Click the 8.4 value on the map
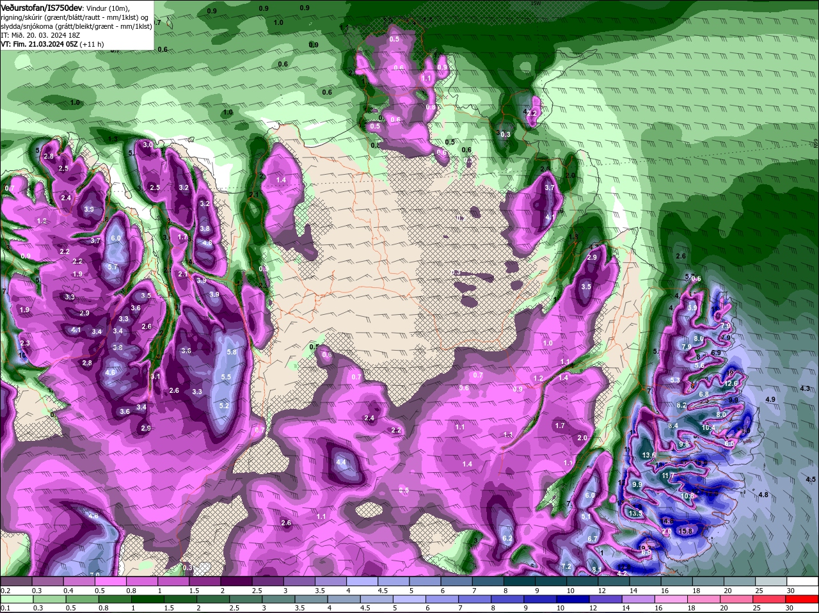The height and width of the screenshot is (613, 819). pos(673,426)
